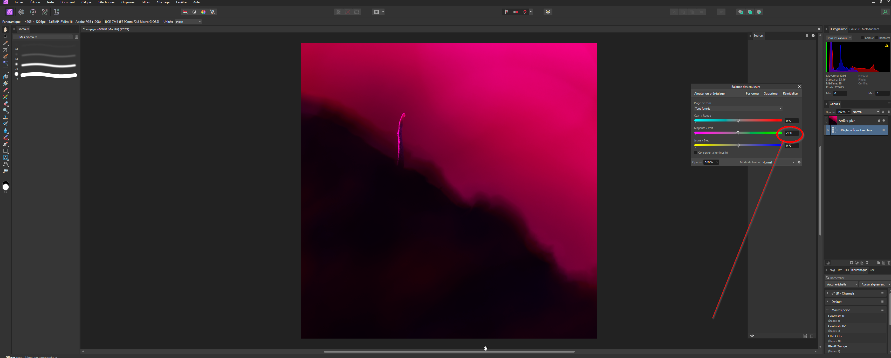
Task: Select the View (hand) tool
Action: [x=5, y=29]
